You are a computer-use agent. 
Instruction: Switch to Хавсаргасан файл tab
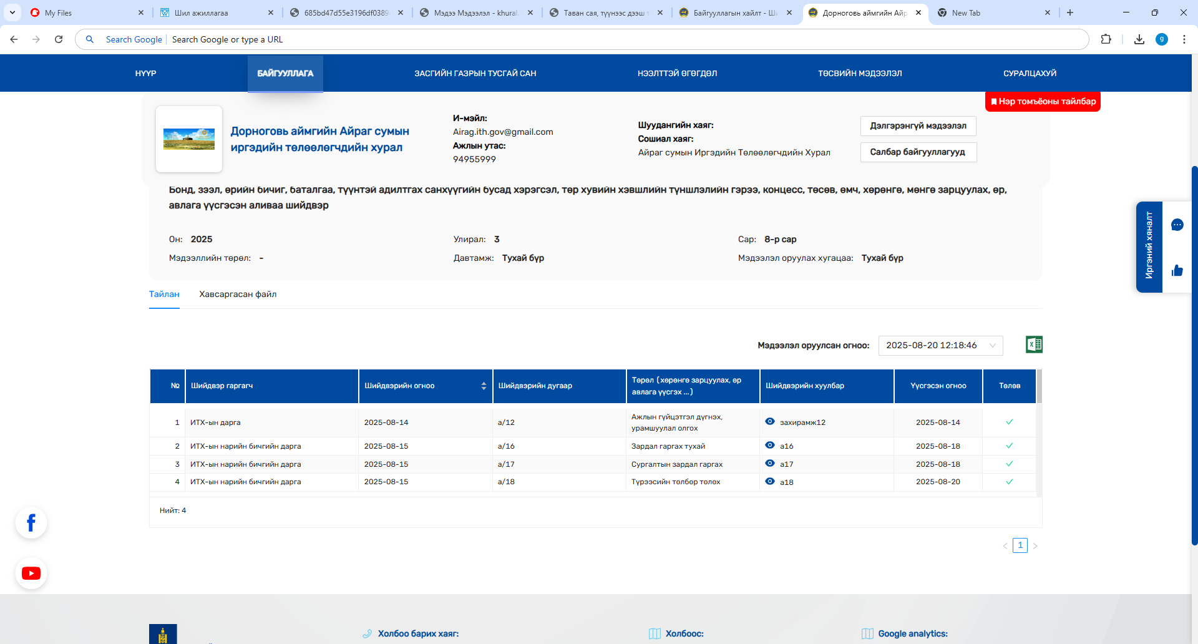tap(238, 295)
